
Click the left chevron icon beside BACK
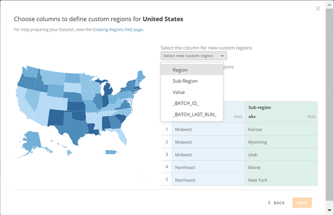coord(269,203)
